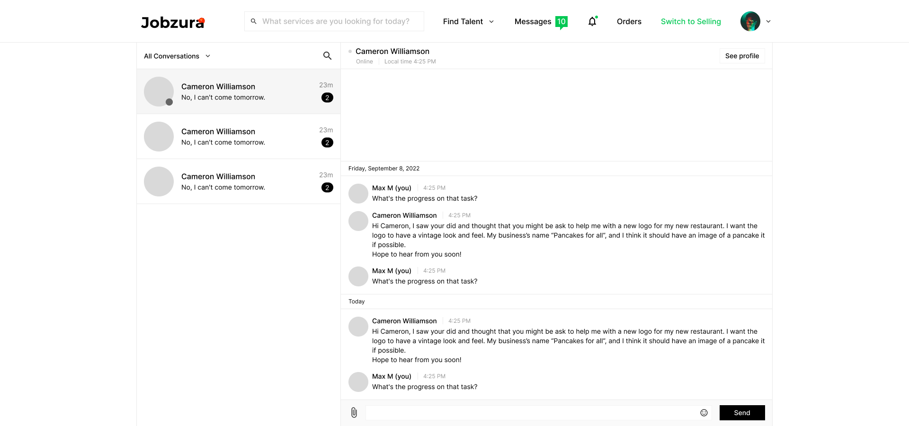Viewport: 909px width, 426px height.
Task: Search conversations with the magnifier icon
Action: [x=327, y=56]
